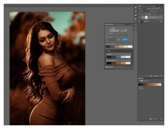Select the Background layer thumbnail
Viewport: 168px width, 129px height.
pos(142,21)
